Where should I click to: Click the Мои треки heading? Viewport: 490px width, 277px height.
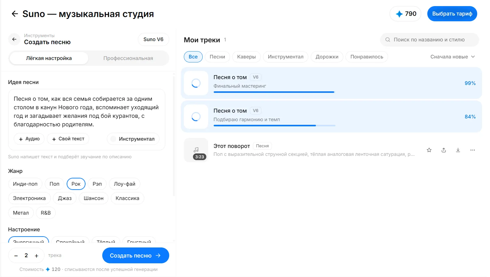(202, 40)
